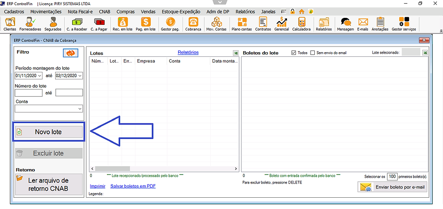
Task: Close the CNAB da Cobrança window
Action: tap(424, 40)
